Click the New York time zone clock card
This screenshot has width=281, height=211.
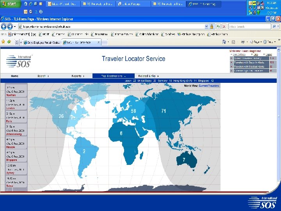(16, 91)
